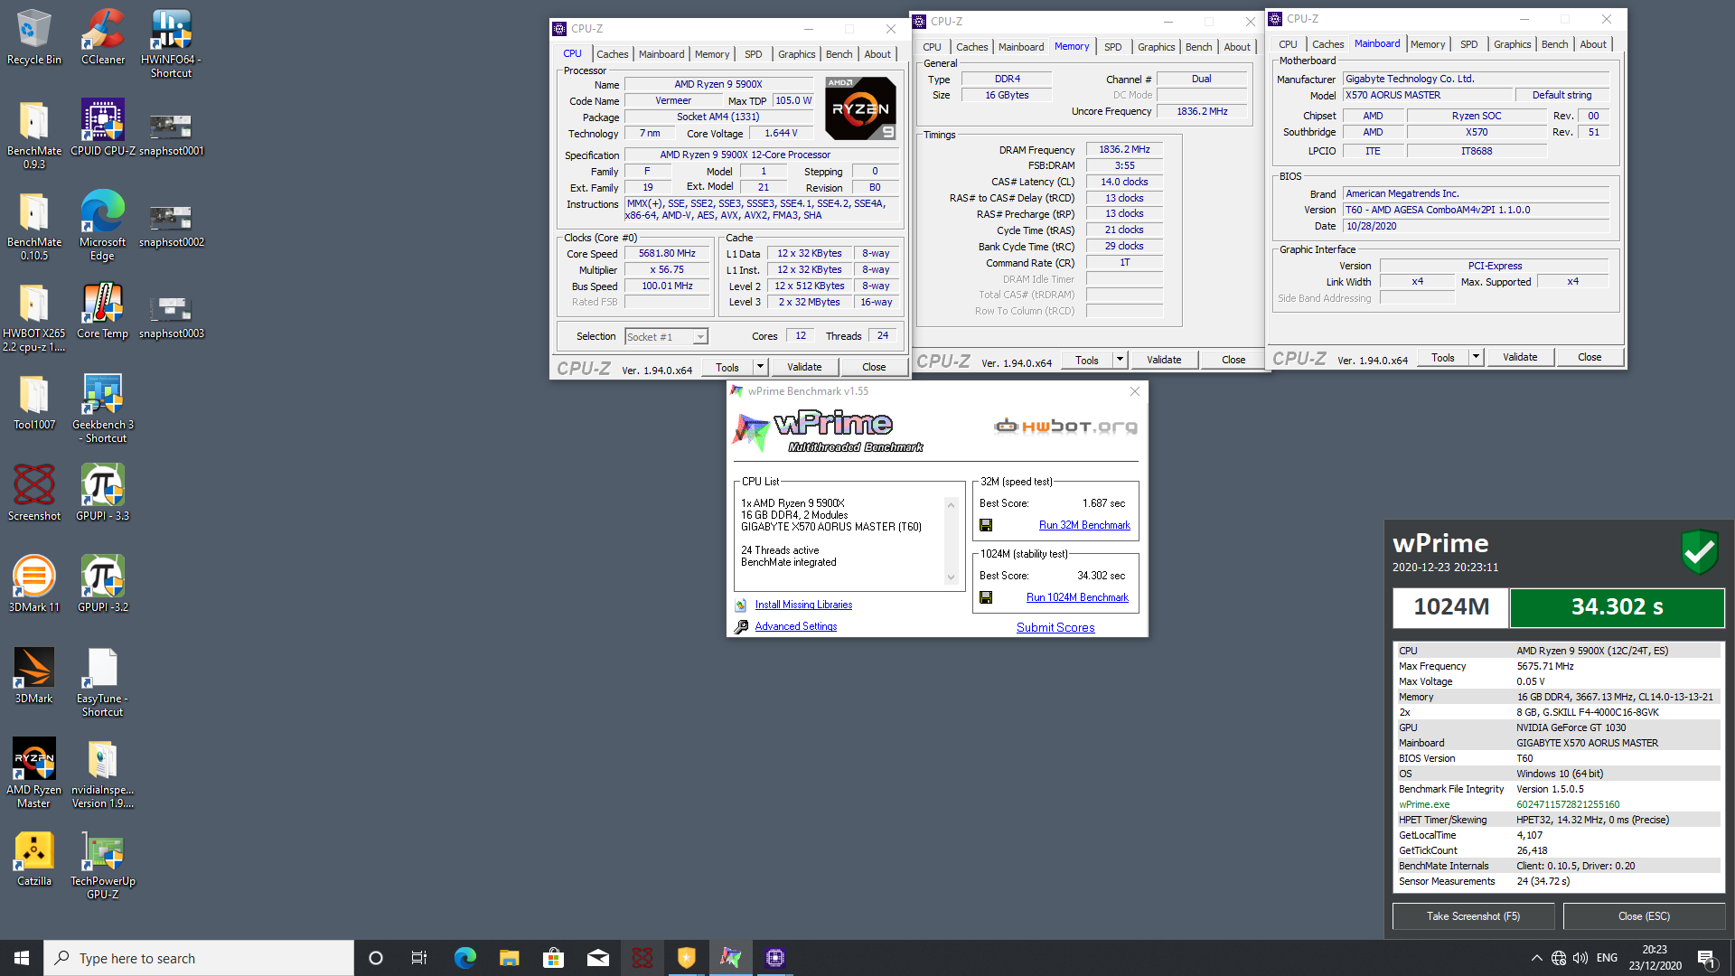Expand the Tools arrow in the Memory tab window
This screenshot has width=1735, height=976.
[1120, 360]
